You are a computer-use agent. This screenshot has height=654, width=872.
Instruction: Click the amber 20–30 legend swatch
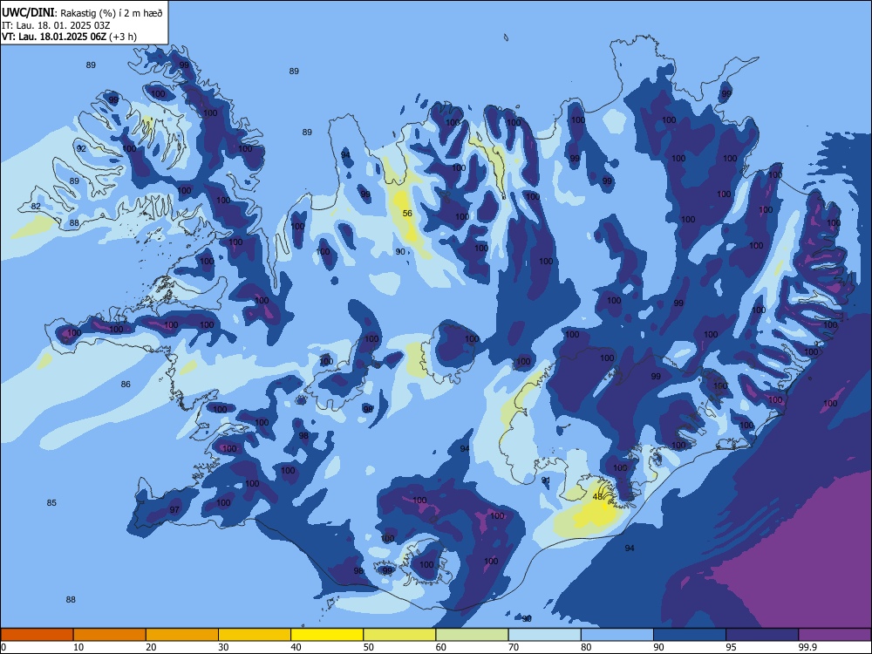click(182, 635)
